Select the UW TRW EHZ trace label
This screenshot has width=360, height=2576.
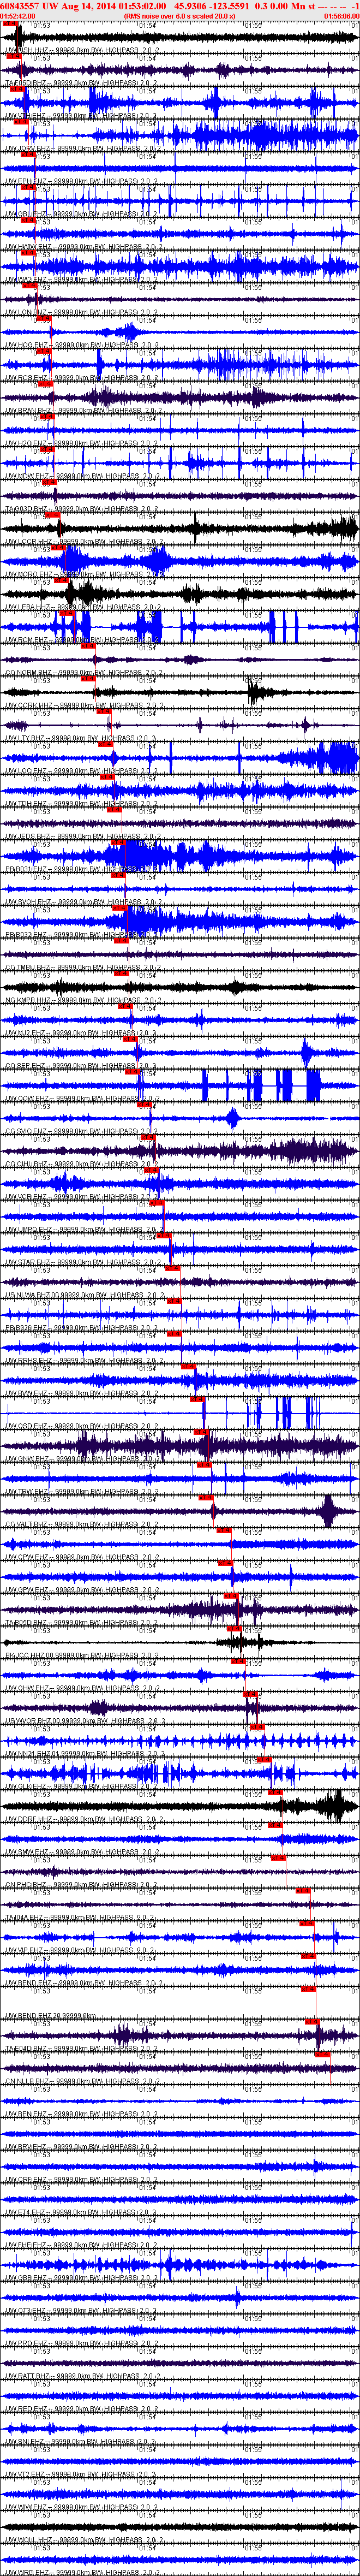pos(81,1492)
